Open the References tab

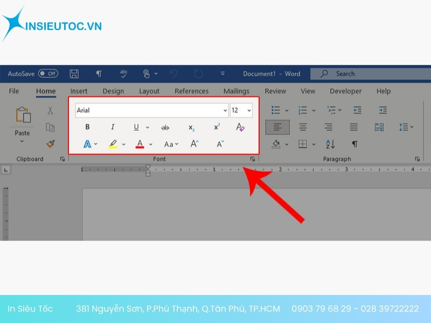[191, 91]
